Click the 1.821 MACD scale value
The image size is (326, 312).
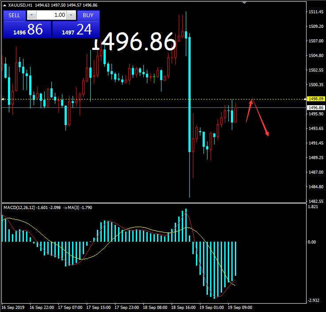click(313, 207)
